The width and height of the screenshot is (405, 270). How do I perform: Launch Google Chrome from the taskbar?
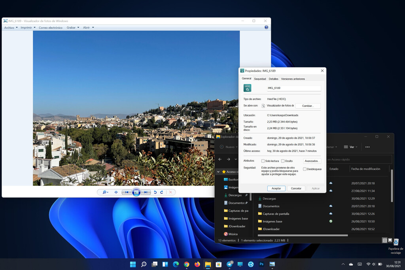(187, 264)
